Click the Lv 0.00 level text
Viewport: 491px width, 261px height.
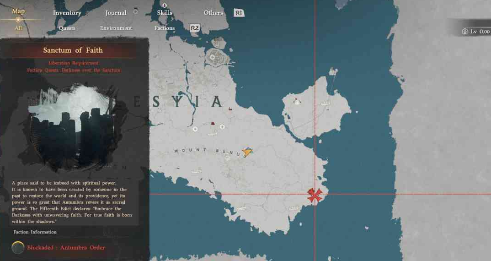(x=480, y=32)
